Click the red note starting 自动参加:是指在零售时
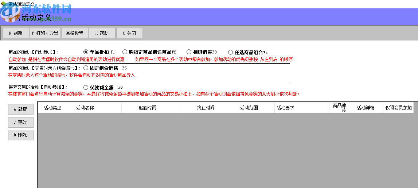Screen dimensions: 418x188 (x=66, y=59)
